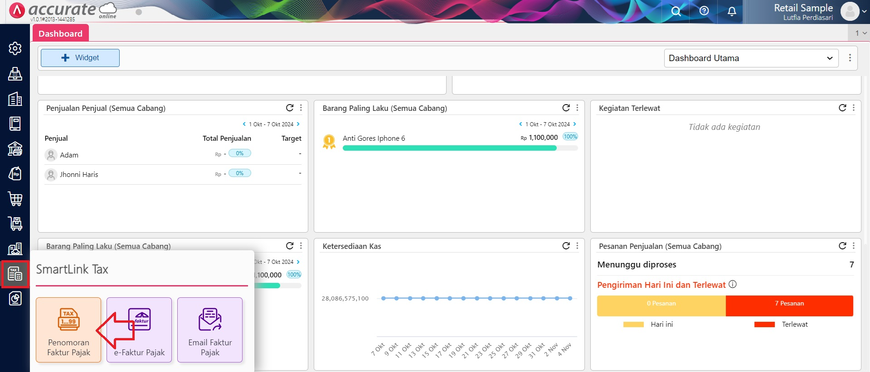This screenshot has width=870, height=372.
Task: Refresh the Pesanan Penjualan widget
Action: (x=842, y=246)
